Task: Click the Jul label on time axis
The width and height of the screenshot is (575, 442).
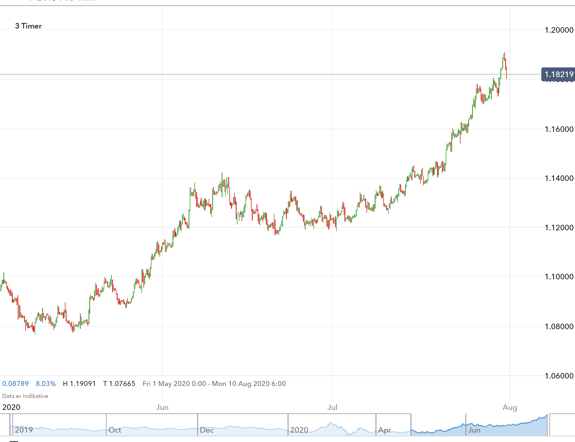Action: (332, 407)
